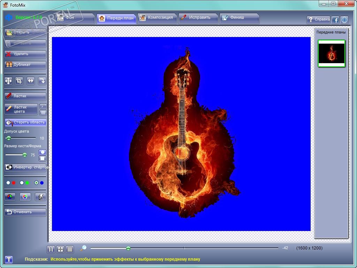Select the Move tool icon
The width and height of the screenshot is (357, 268).
[x=8, y=81]
